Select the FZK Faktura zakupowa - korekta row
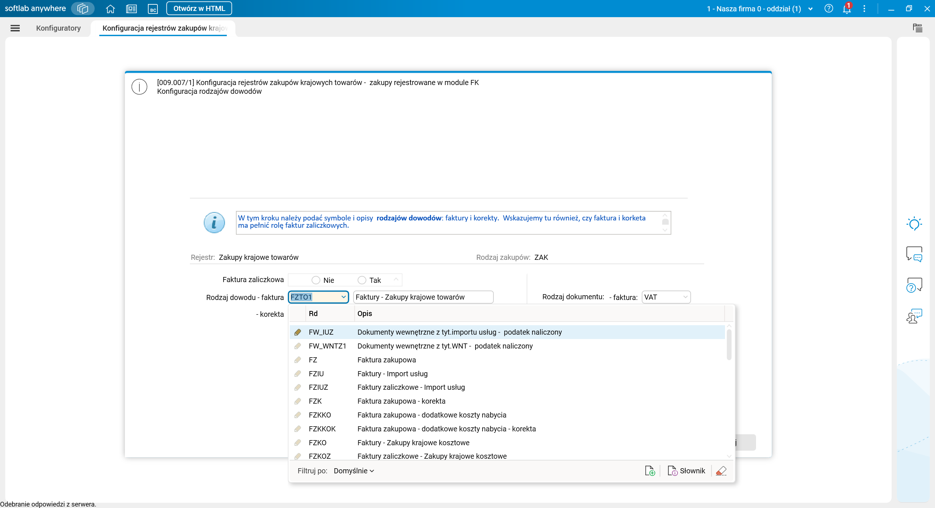 click(507, 401)
